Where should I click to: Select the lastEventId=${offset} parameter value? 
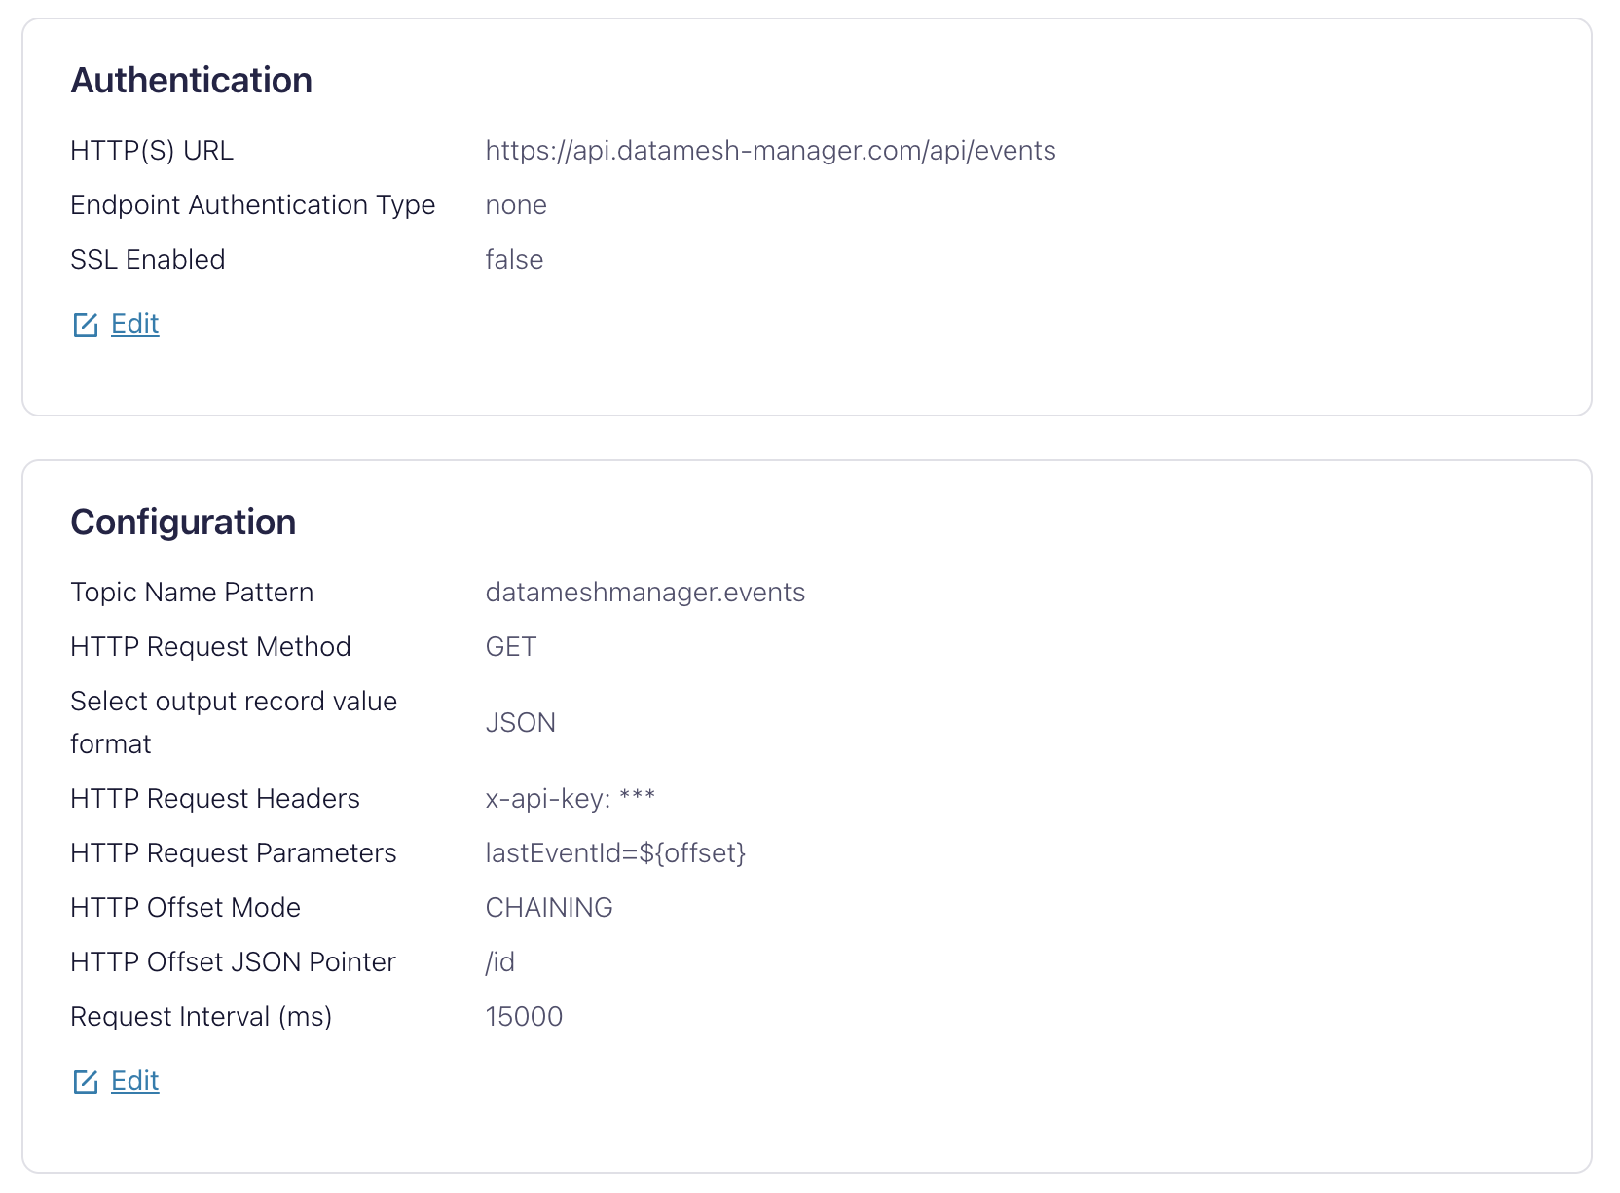pos(615,853)
